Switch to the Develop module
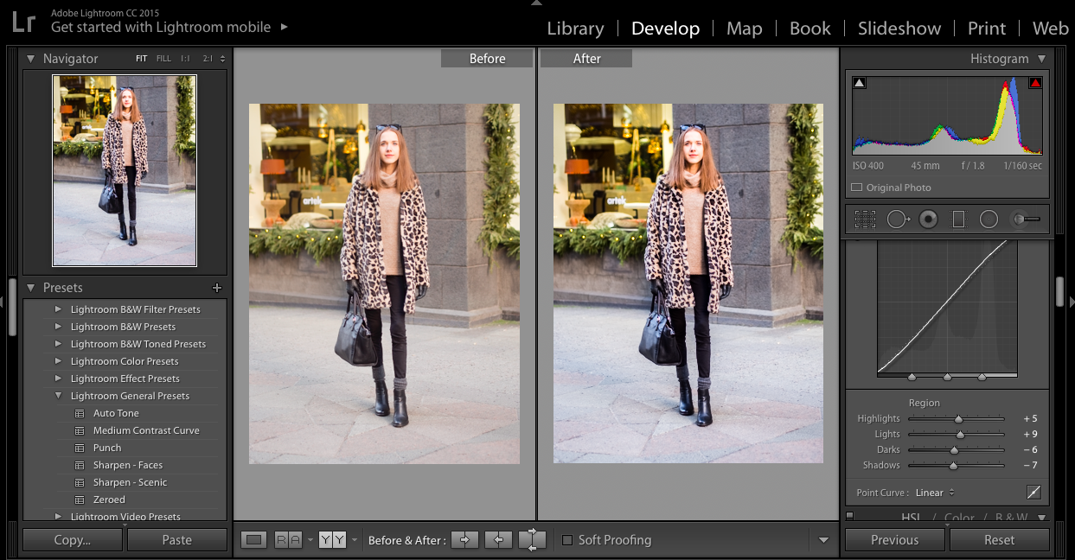The height and width of the screenshot is (560, 1075). coord(665,29)
